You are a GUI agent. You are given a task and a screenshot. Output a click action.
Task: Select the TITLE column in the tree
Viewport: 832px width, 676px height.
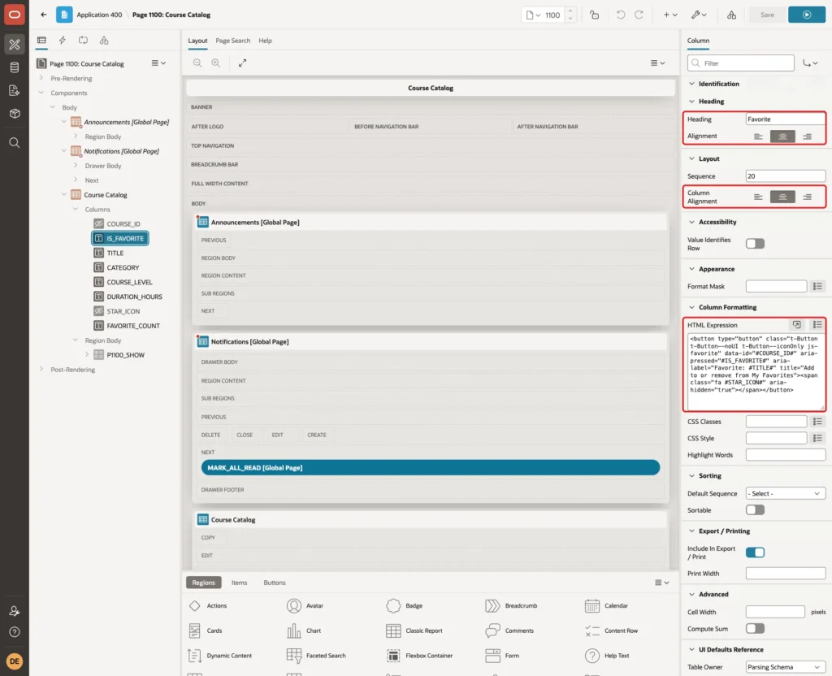tap(115, 253)
